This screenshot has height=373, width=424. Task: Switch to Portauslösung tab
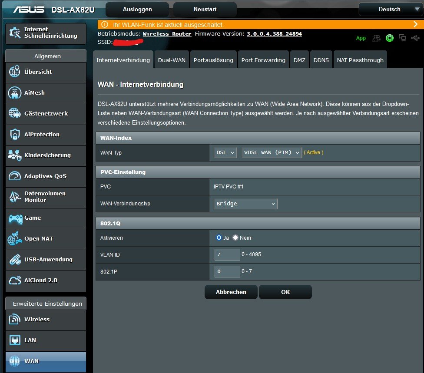(x=213, y=60)
